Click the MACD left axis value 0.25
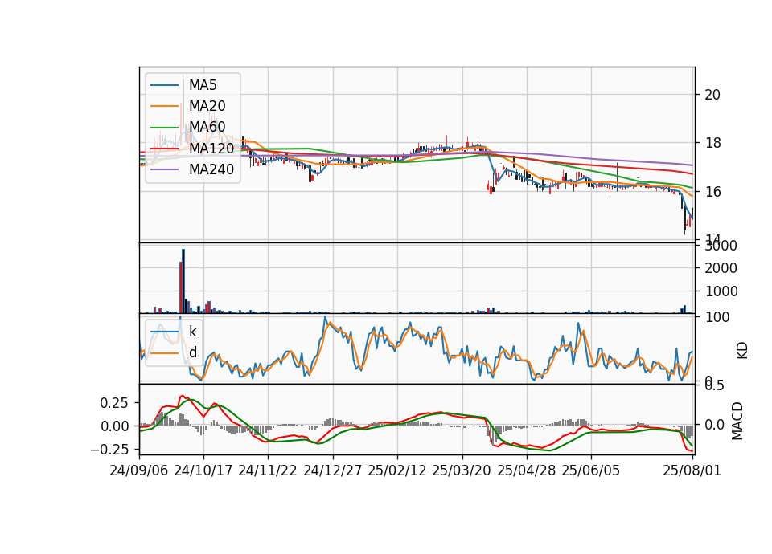The width and height of the screenshot is (772, 554). click(113, 403)
